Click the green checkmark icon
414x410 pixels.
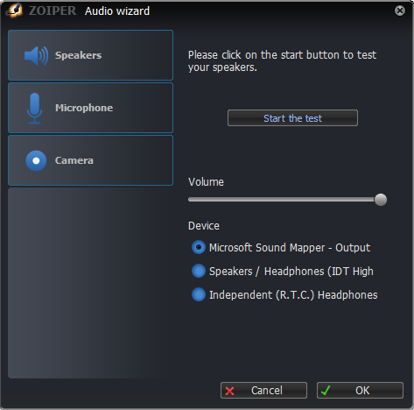[x=326, y=391]
